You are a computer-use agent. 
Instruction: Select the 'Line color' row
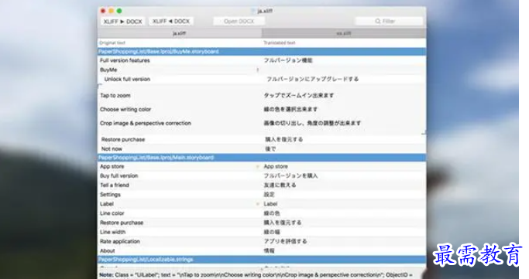pos(262,213)
